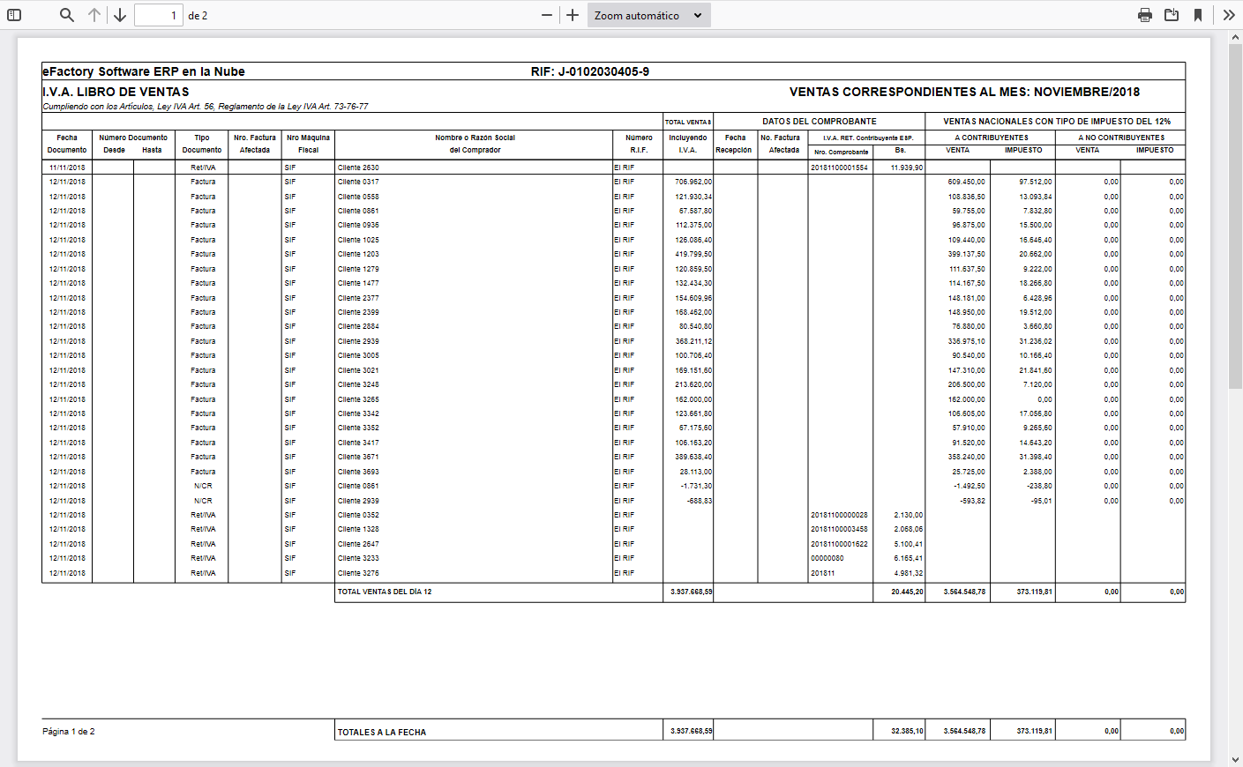
Task: Click the Cliente 1477 entry
Action: click(358, 283)
